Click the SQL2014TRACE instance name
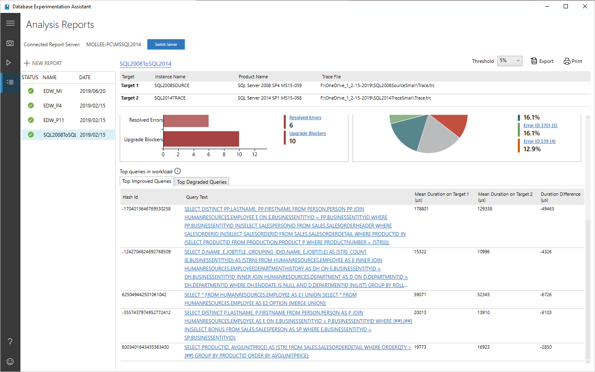The width and height of the screenshot is (595, 372). [x=170, y=98]
